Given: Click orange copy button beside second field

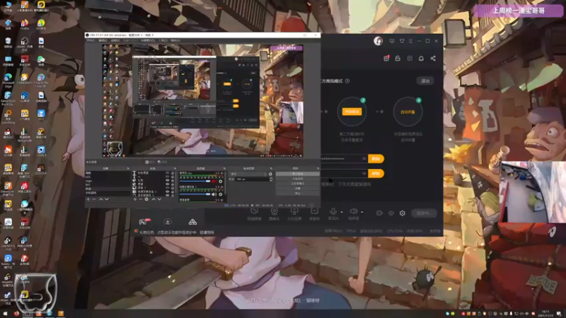Looking at the screenshot, I should coord(376,173).
